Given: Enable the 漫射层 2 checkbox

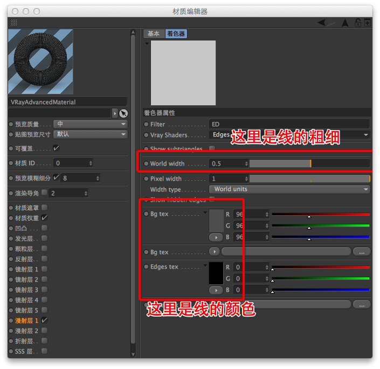Looking at the screenshot, I should click(x=44, y=330).
